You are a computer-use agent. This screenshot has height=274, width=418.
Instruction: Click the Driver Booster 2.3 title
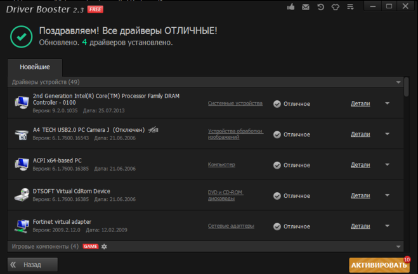pos(45,10)
